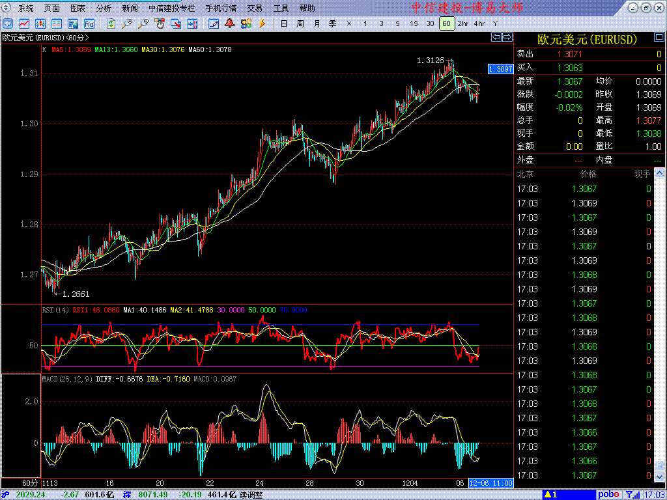This screenshot has height=500, width=667.
Task: Click the news window globe icon
Action: point(73,23)
